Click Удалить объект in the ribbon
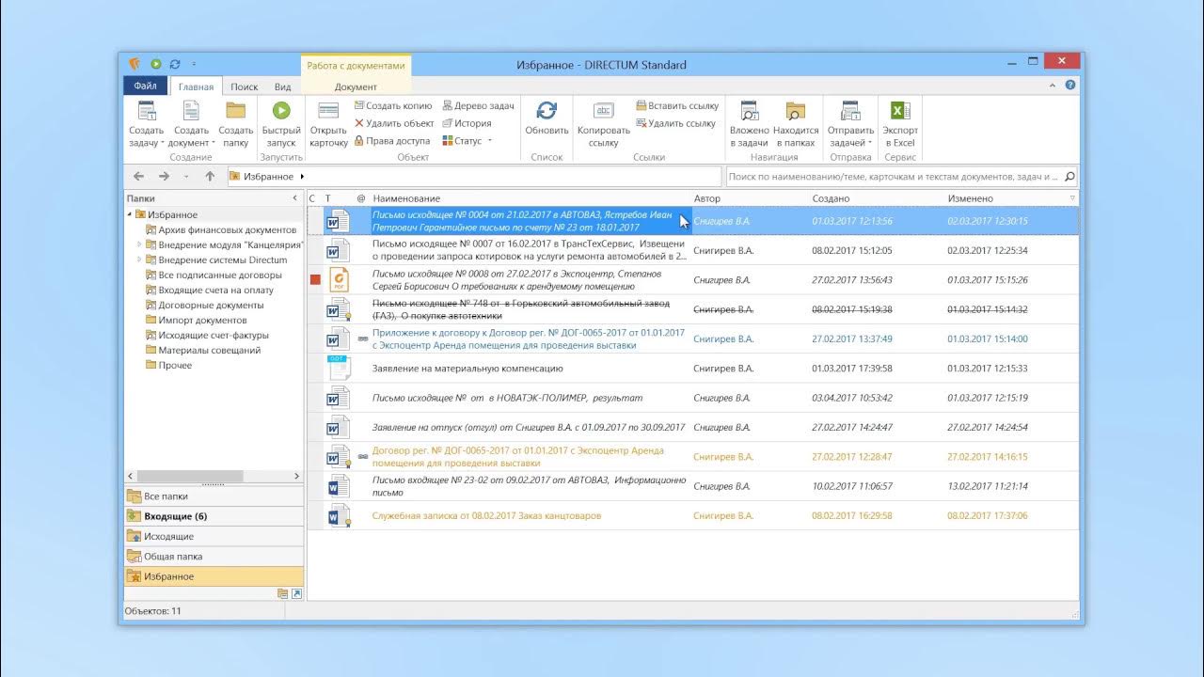 tap(393, 123)
